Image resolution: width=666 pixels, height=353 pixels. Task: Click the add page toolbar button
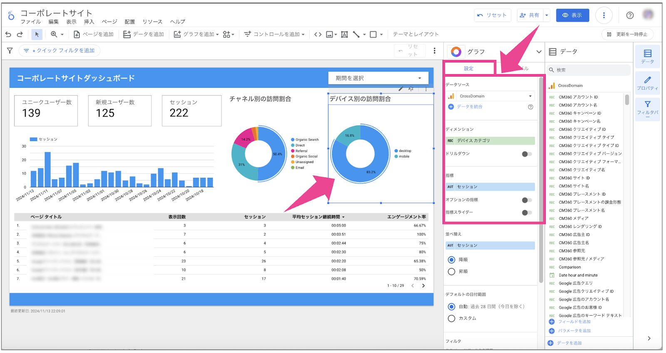pos(93,34)
